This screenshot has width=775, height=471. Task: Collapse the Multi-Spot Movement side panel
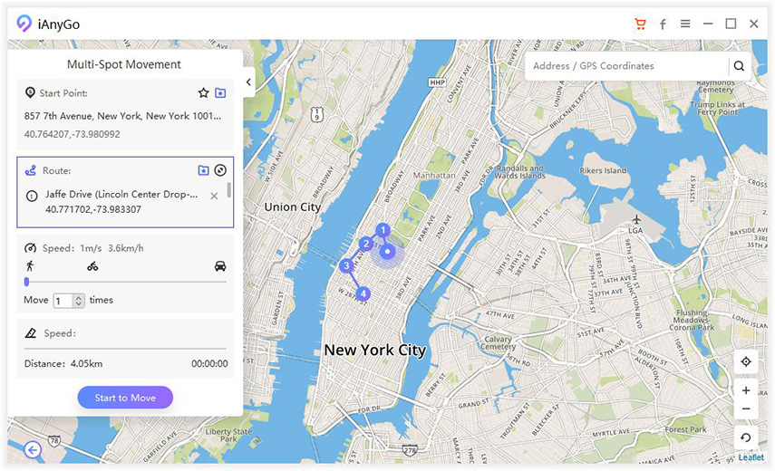(248, 82)
